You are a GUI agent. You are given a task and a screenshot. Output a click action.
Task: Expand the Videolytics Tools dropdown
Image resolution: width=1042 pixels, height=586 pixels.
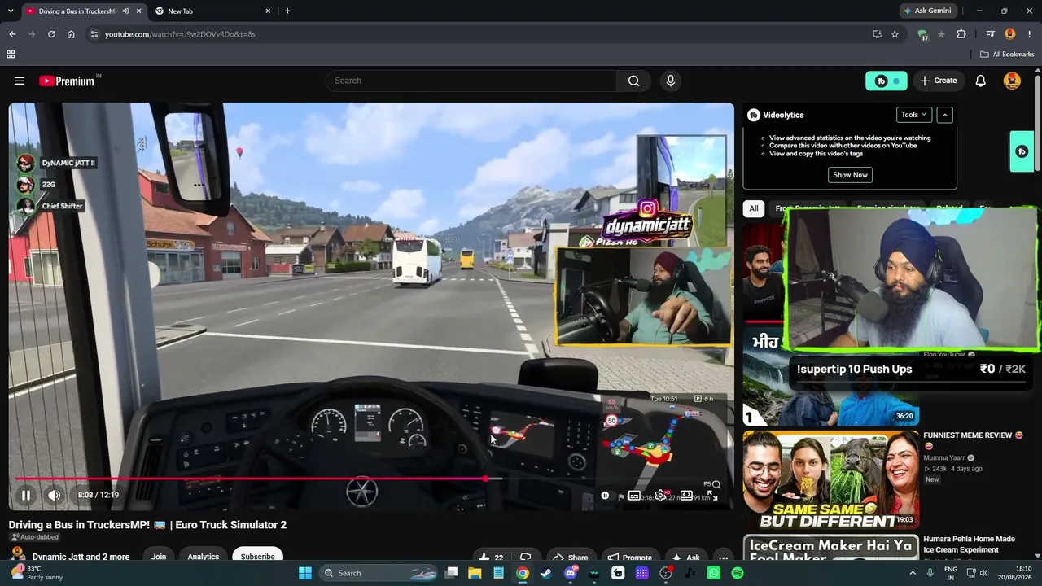(x=914, y=115)
